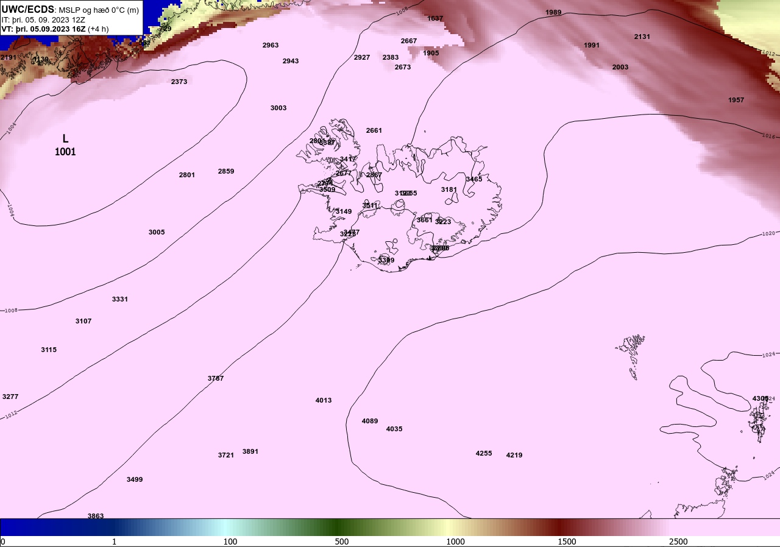Click the freezing level value 2003
This screenshot has width=780, height=547.
point(620,67)
